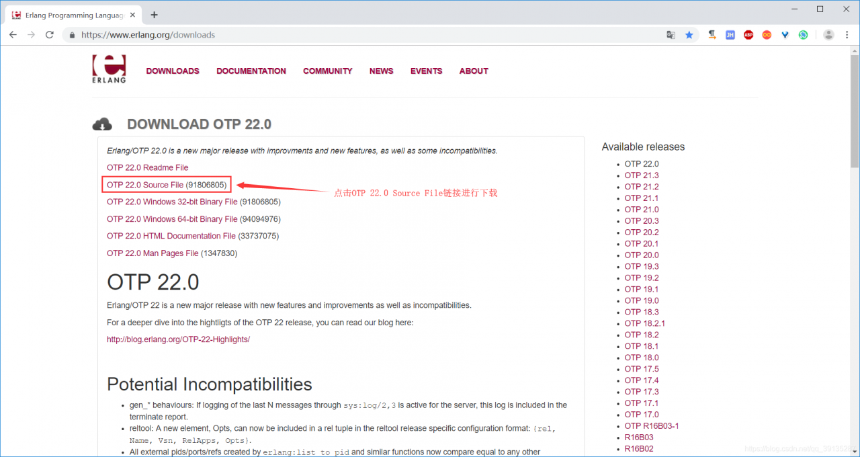The image size is (860, 457).
Task: Select OTP R16B03-1 release
Action: (652, 426)
